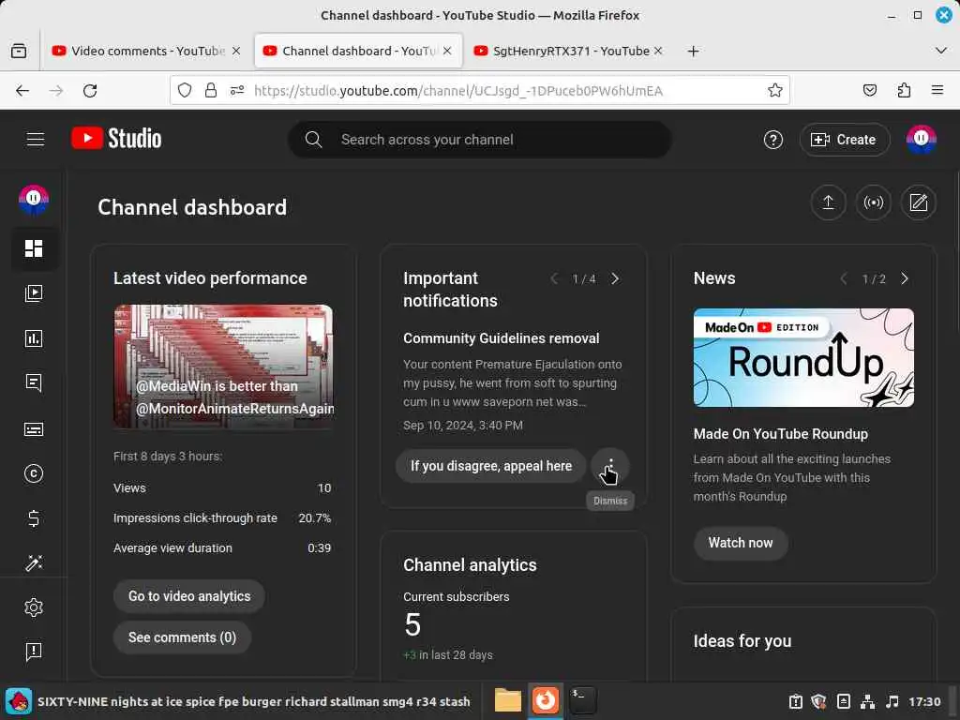Open Comments from the sidebar
This screenshot has width=960, height=720.
[34, 383]
